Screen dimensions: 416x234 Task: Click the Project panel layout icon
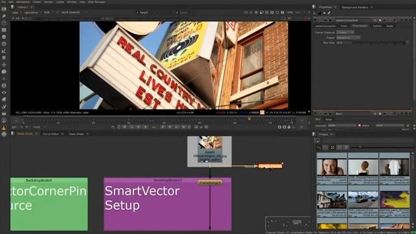click(315, 135)
